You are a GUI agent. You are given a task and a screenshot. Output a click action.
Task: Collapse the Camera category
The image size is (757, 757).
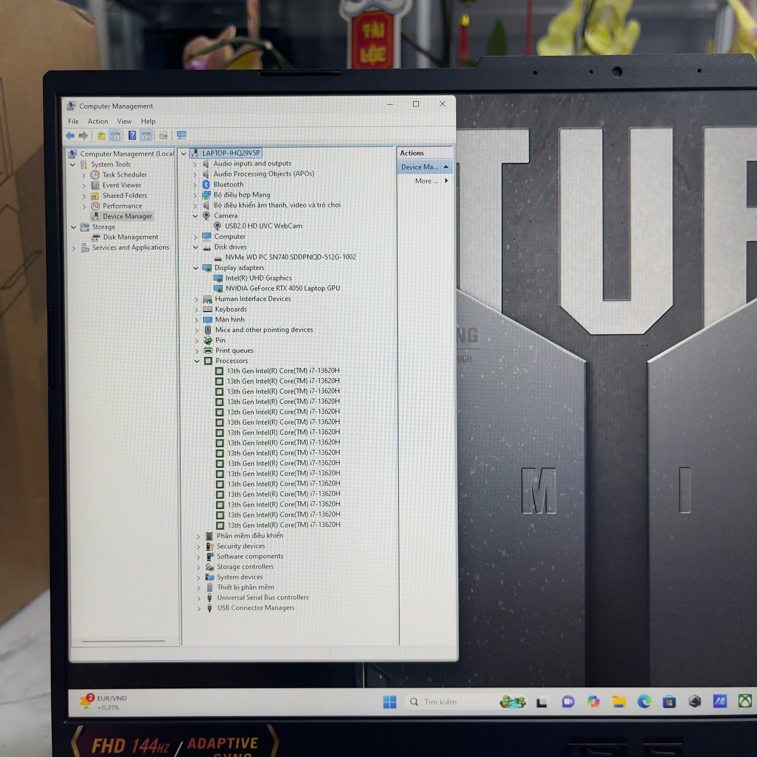click(195, 216)
